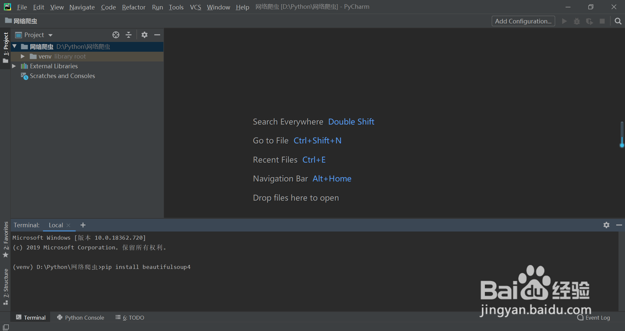Open the TODO tool window
The width and height of the screenshot is (625, 331).
[x=130, y=318]
